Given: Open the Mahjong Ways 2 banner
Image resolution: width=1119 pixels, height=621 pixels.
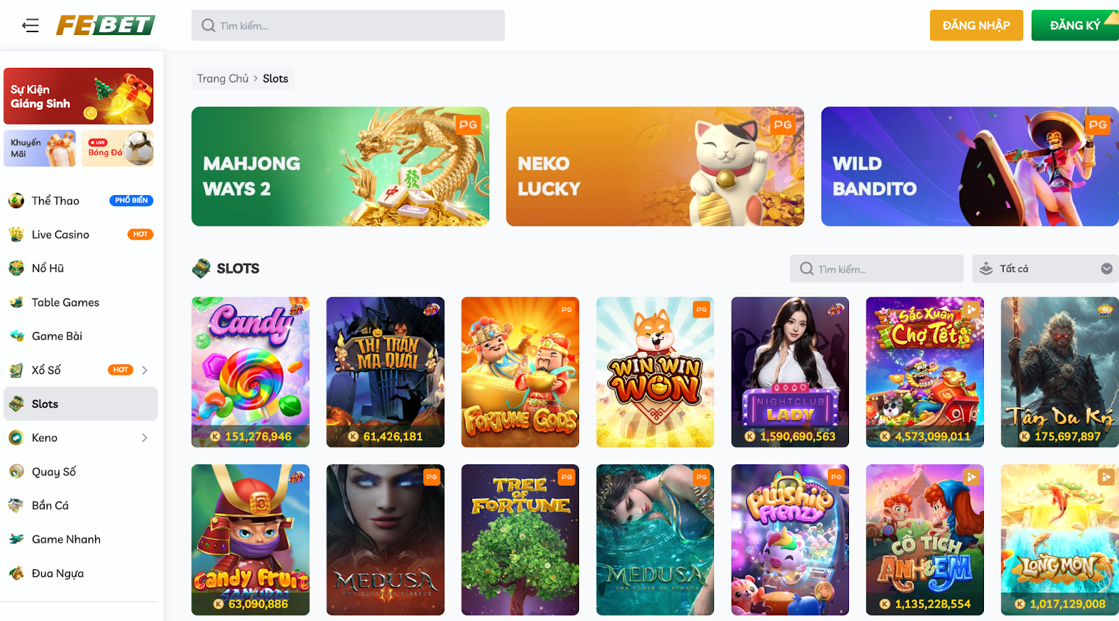Looking at the screenshot, I should pyautogui.click(x=341, y=166).
